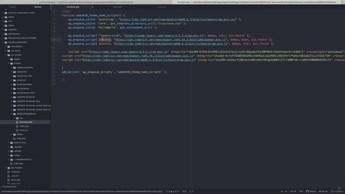Screen dimensions: 345x194
Task: Click GitHub in the status bar
Action: [x=311, y=191]
